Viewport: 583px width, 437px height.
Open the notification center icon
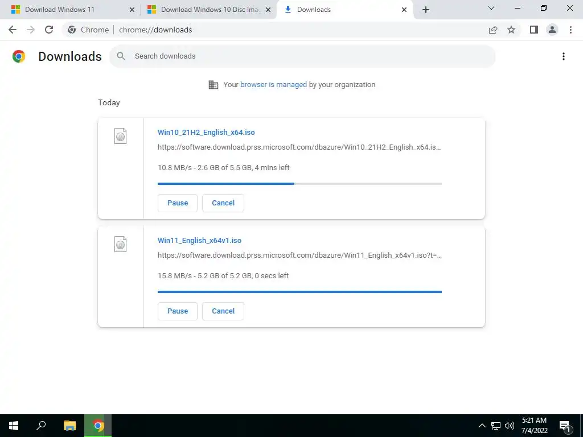(x=565, y=426)
